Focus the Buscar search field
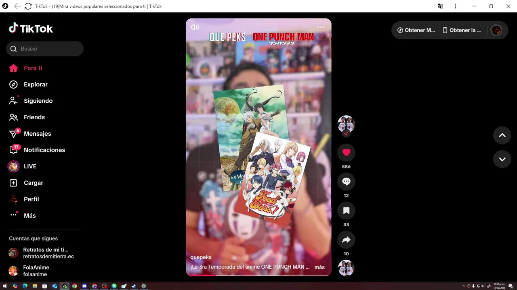Image resolution: width=517 pixels, height=290 pixels. 45,49
